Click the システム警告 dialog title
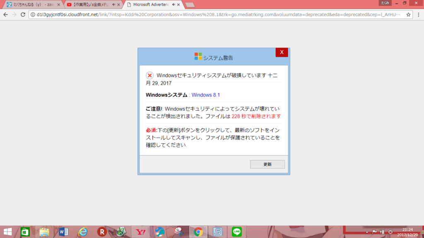This screenshot has height=238, width=424. point(218,58)
